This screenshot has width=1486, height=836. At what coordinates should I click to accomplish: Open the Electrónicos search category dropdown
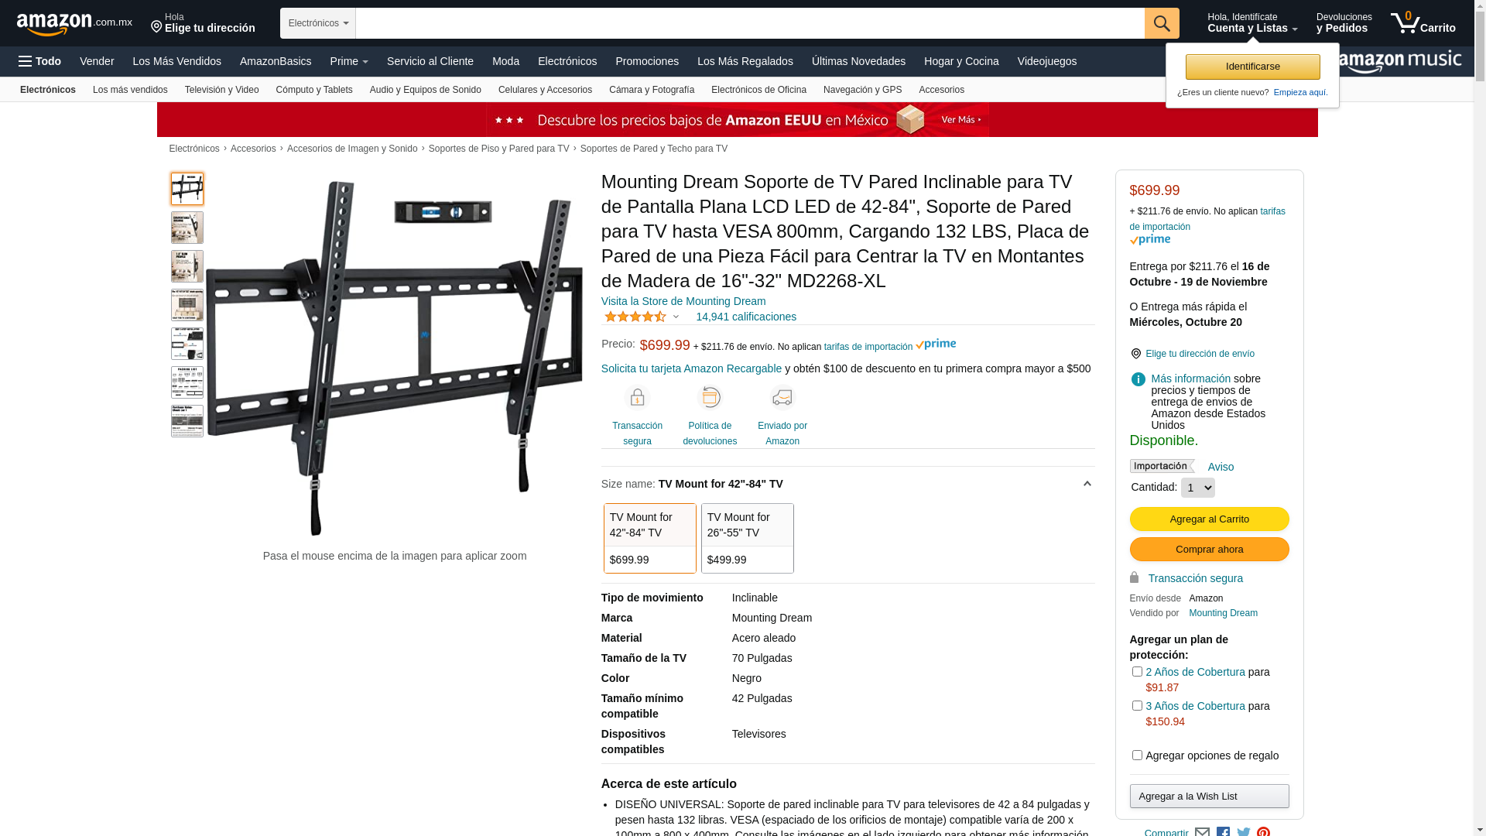[318, 23]
